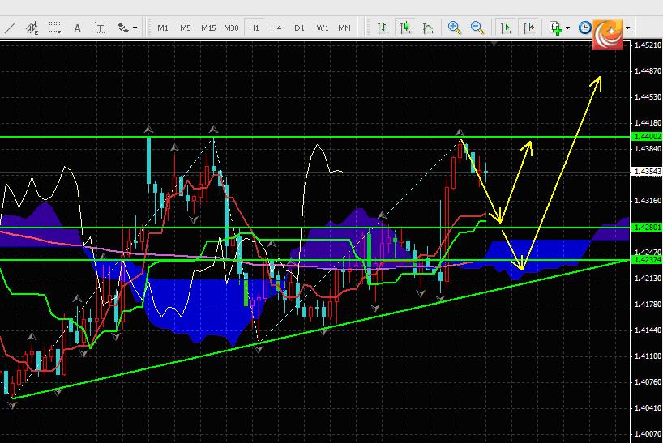Switch to W1 weekly timeframe
Viewport: 663px width, 443px height.
pos(323,28)
